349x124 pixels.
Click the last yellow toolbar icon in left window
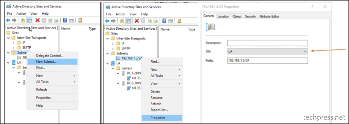(80, 20)
